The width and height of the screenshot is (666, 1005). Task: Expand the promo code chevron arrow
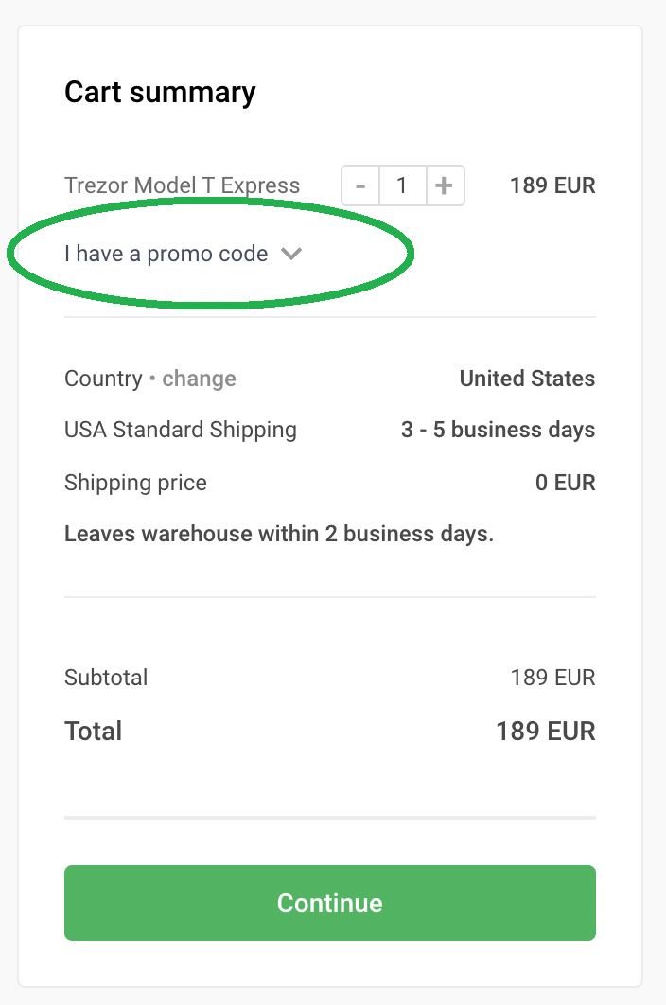click(291, 254)
